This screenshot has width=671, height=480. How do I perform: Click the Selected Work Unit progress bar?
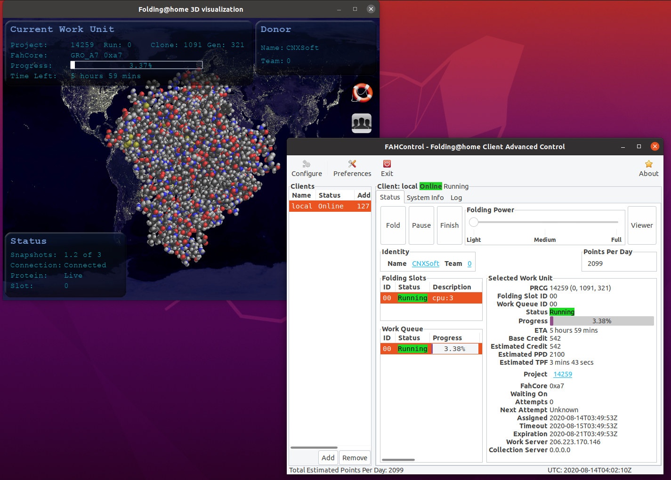pos(602,321)
